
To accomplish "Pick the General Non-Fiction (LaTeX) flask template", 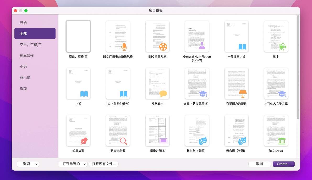I will pyautogui.click(x=197, y=36).
